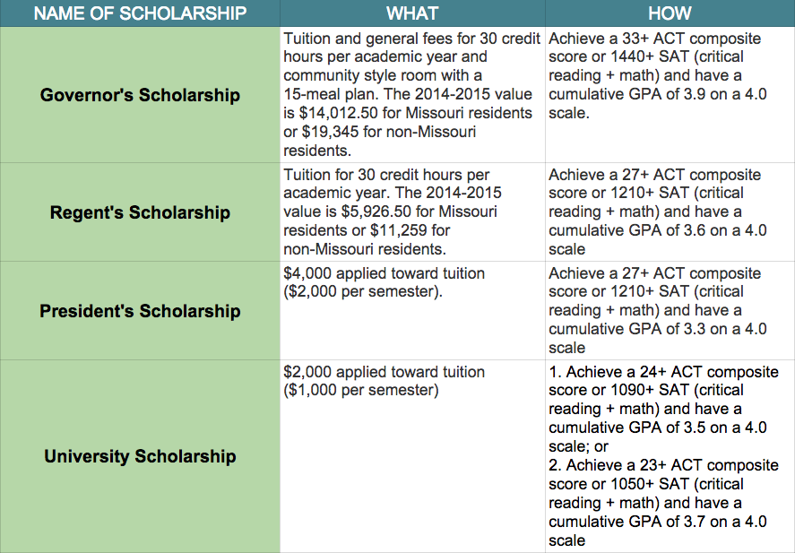Viewport: 795px width, 553px height.
Task: Select the cell with the $14,012.50 value
Action: click(x=412, y=95)
